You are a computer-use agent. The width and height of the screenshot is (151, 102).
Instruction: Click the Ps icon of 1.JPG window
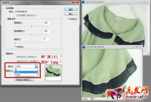[83, 2]
